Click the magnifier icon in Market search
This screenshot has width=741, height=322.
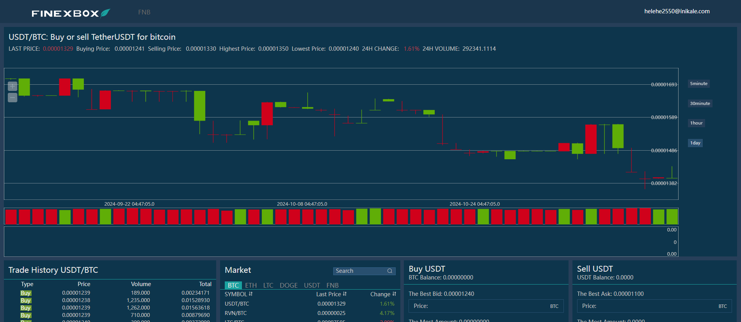(389, 271)
